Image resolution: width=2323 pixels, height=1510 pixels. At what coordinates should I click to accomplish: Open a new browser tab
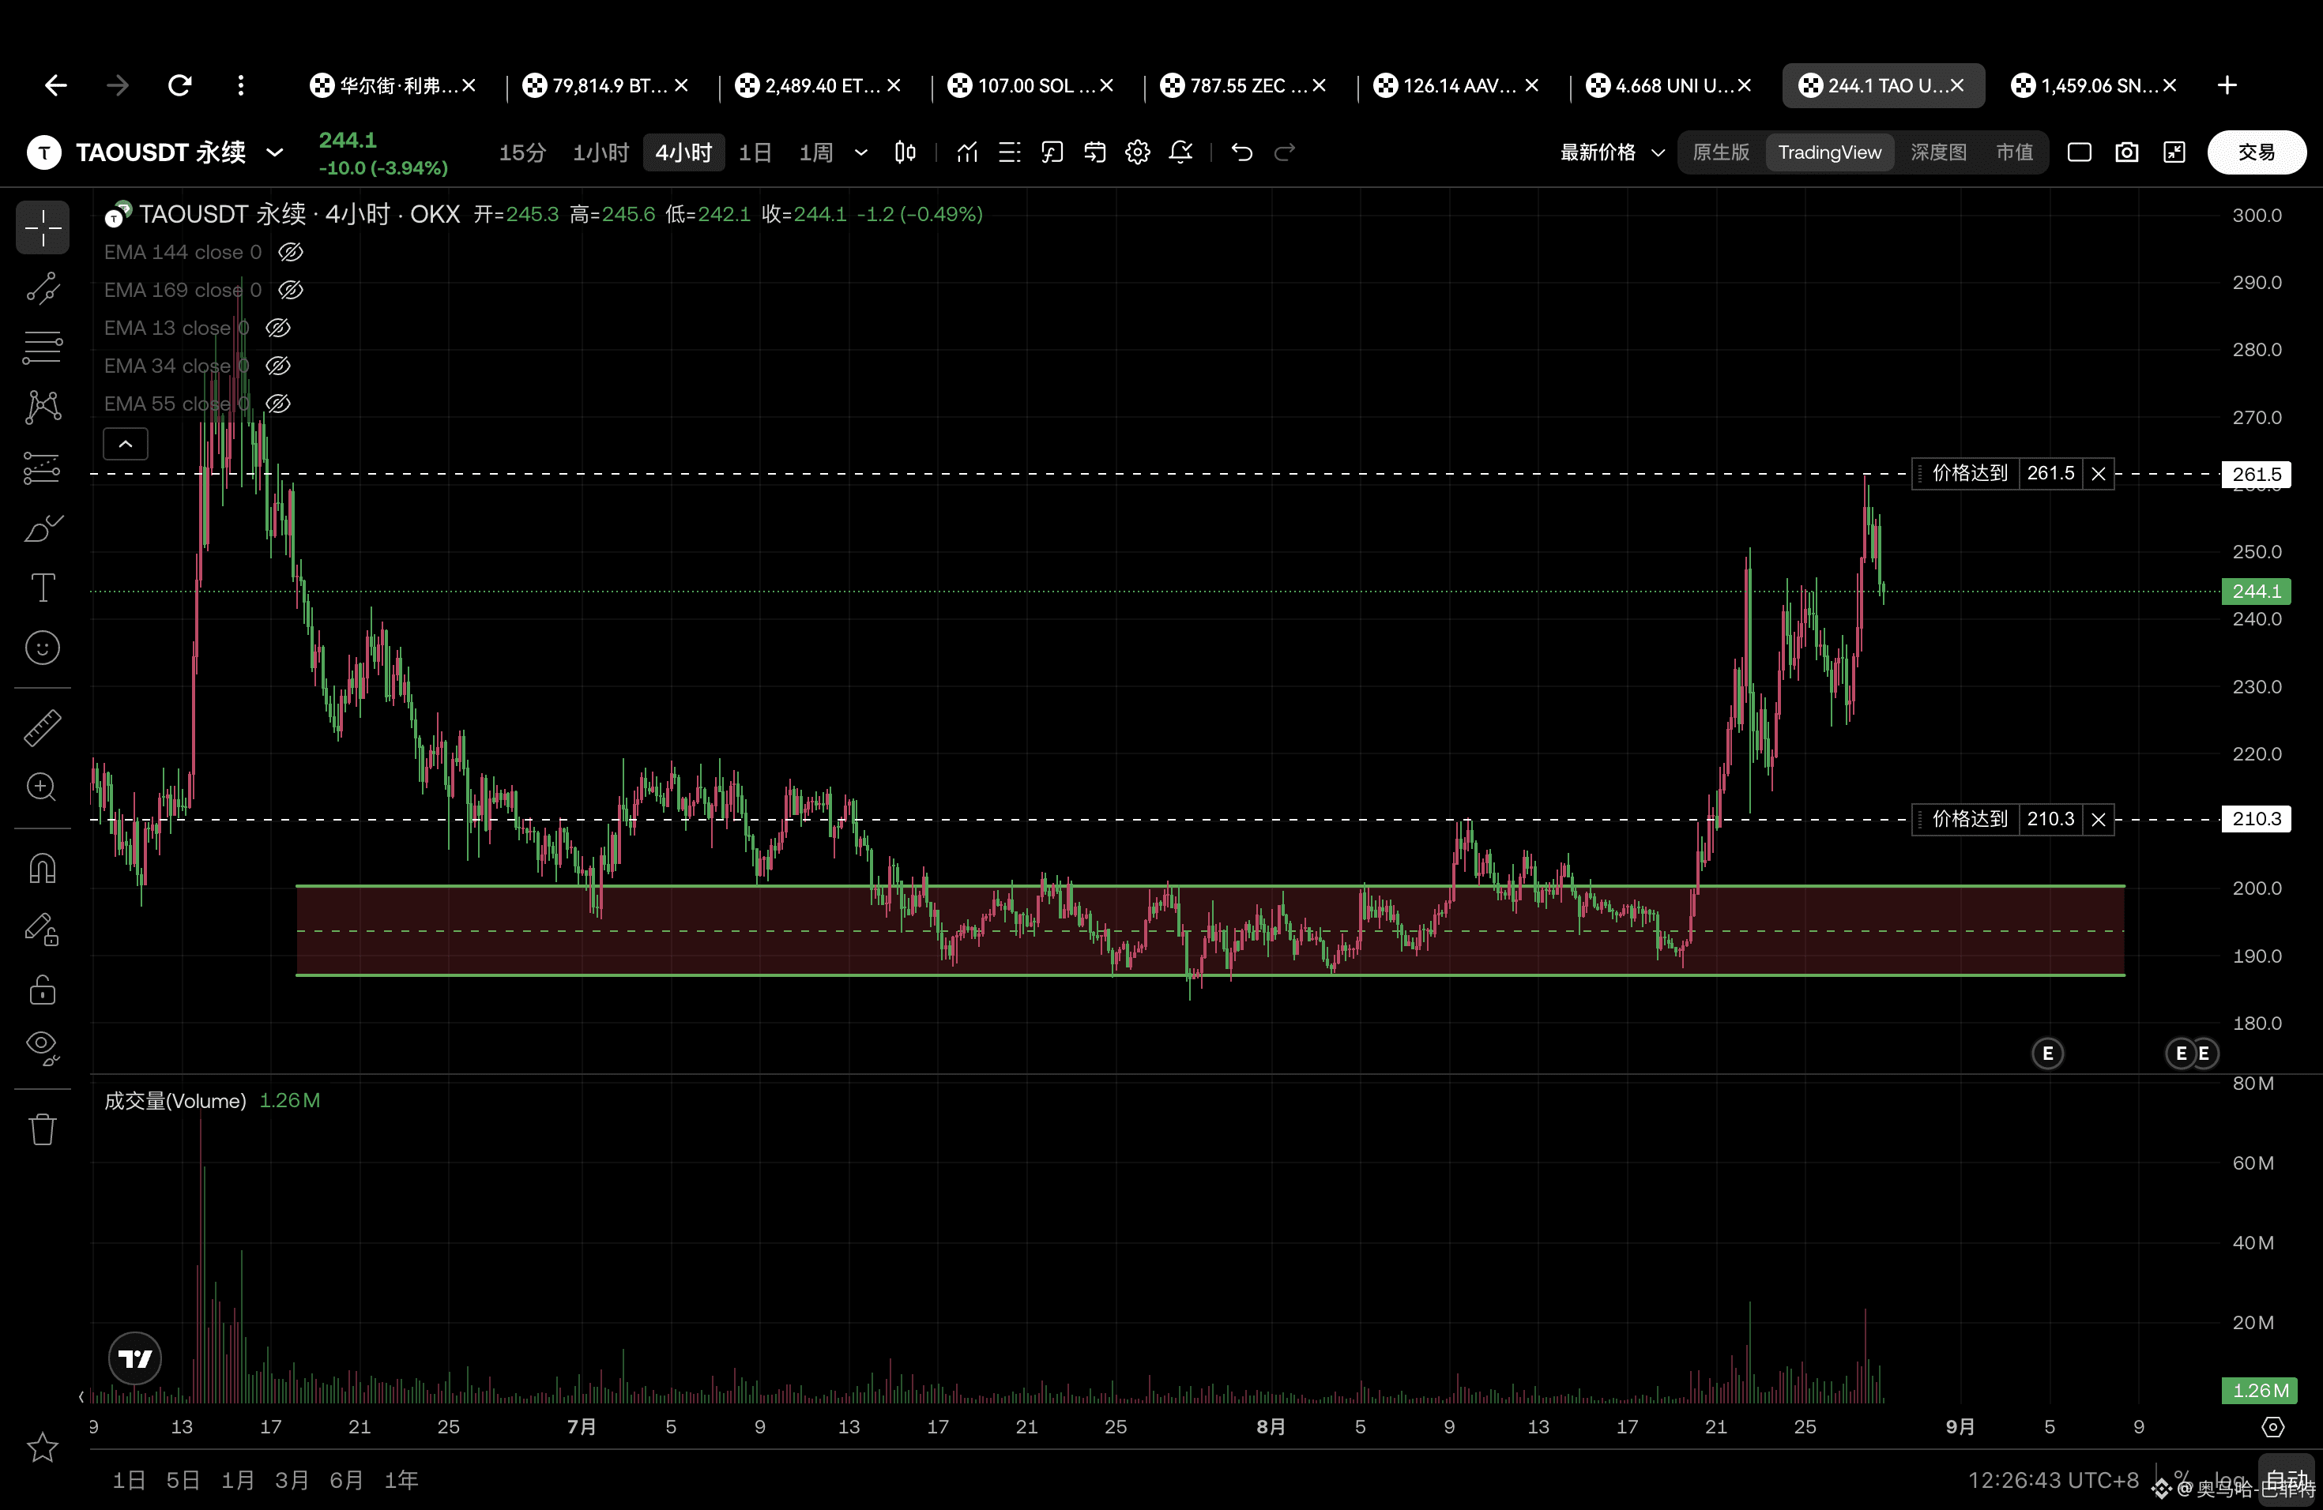click(x=2227, y=86)
